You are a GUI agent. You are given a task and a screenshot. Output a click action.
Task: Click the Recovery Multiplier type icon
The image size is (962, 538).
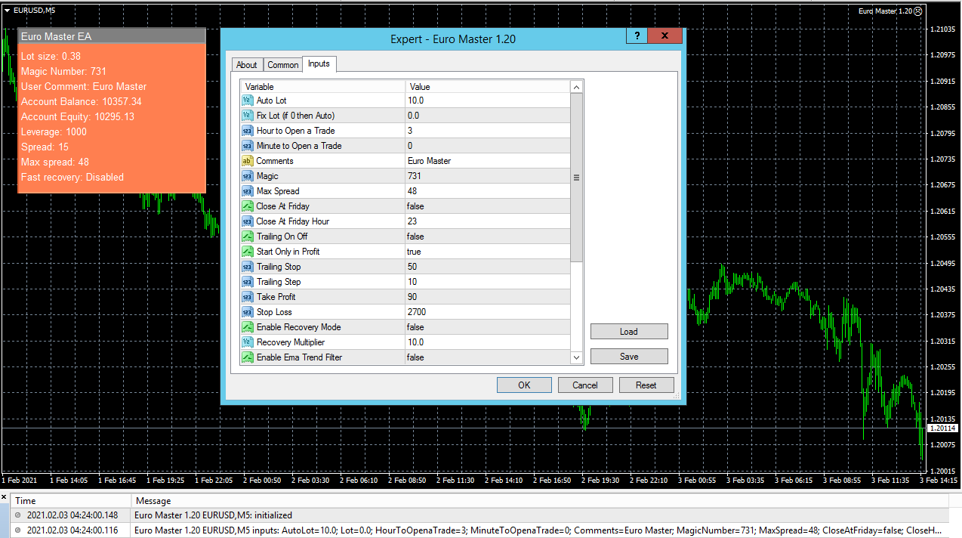coord(247,342)
